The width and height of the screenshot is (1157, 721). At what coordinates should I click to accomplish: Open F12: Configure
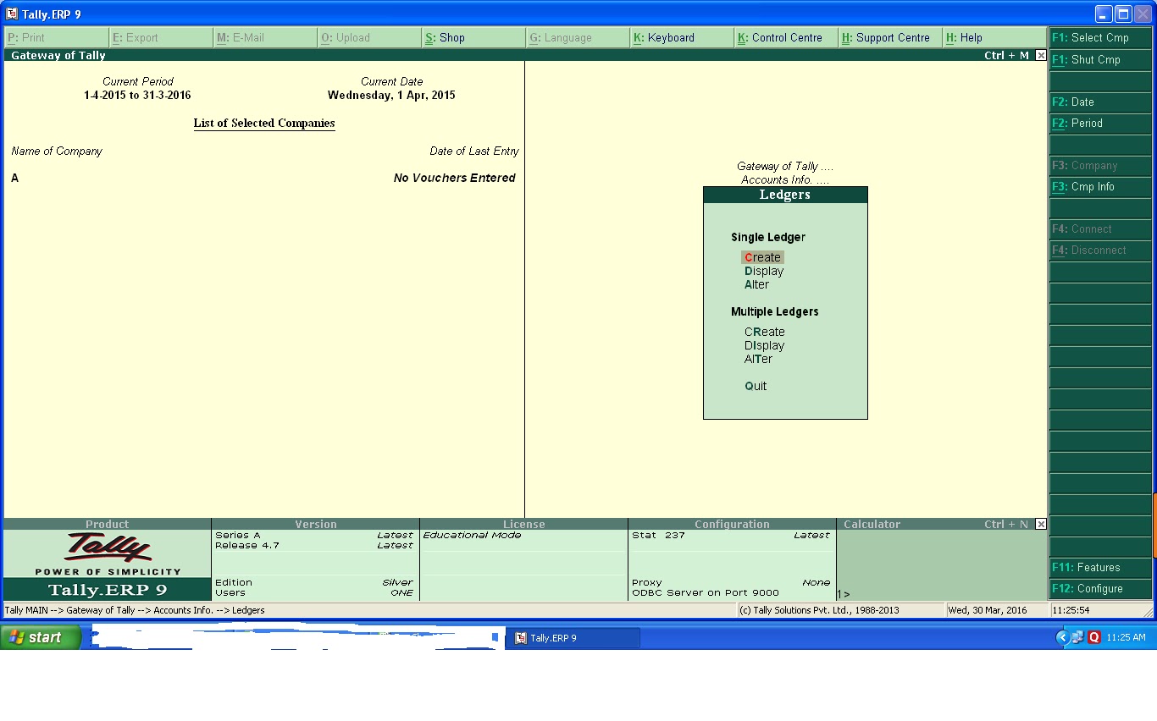(x=1100, y=588)
